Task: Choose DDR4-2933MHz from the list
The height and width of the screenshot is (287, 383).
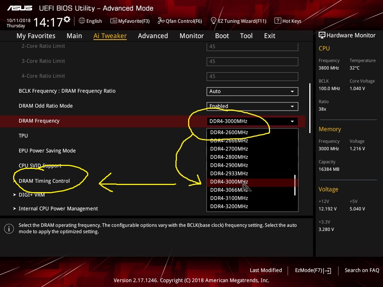Action: pos(229,173)
